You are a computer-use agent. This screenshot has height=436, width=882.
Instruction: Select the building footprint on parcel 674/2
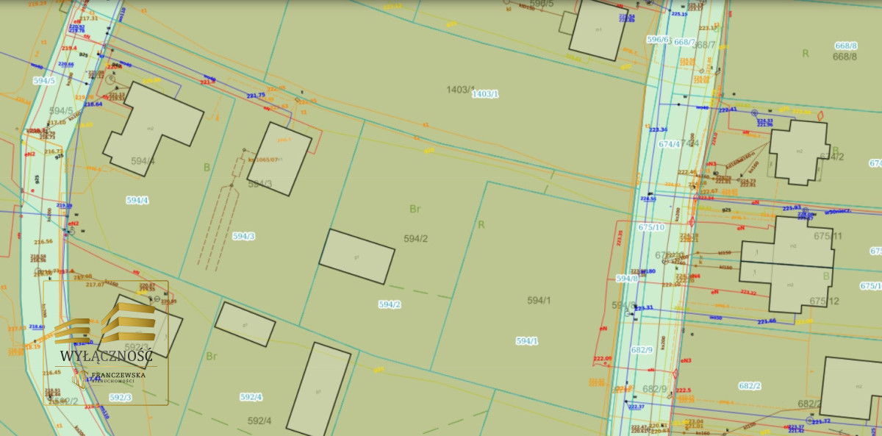click(798, 151)
